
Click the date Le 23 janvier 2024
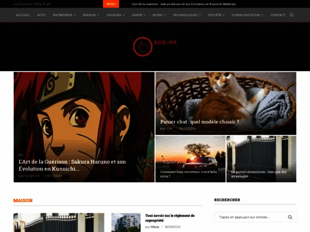click(32, 4)
